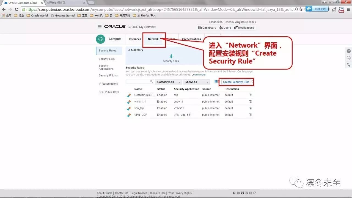Select SSH Public Keys in the sidebar
Image resolution: width=352 pixels, height=198 pixels.
coord(109,92)
